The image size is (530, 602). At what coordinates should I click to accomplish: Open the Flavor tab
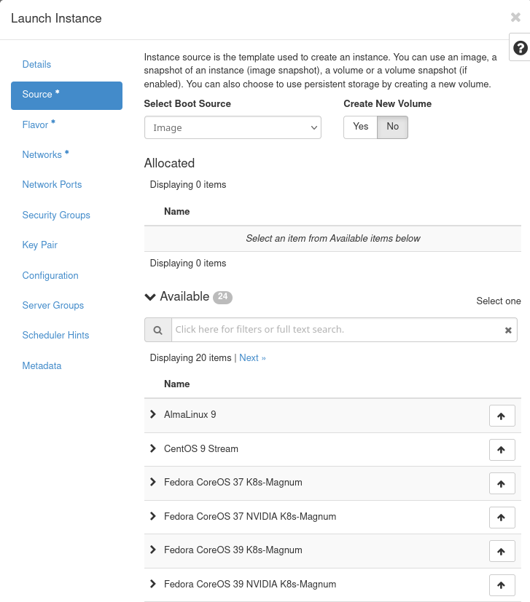pyautogui.click(x=35, y=124)
